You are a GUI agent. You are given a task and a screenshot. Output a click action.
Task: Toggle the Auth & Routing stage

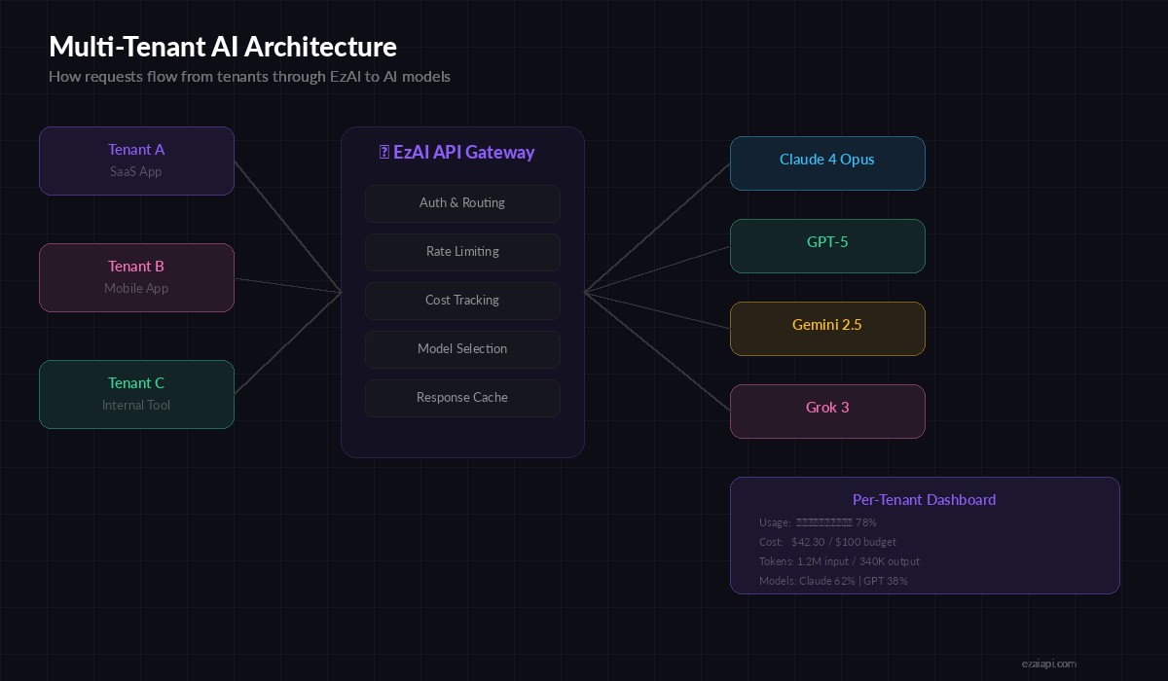tap(462, 203)
